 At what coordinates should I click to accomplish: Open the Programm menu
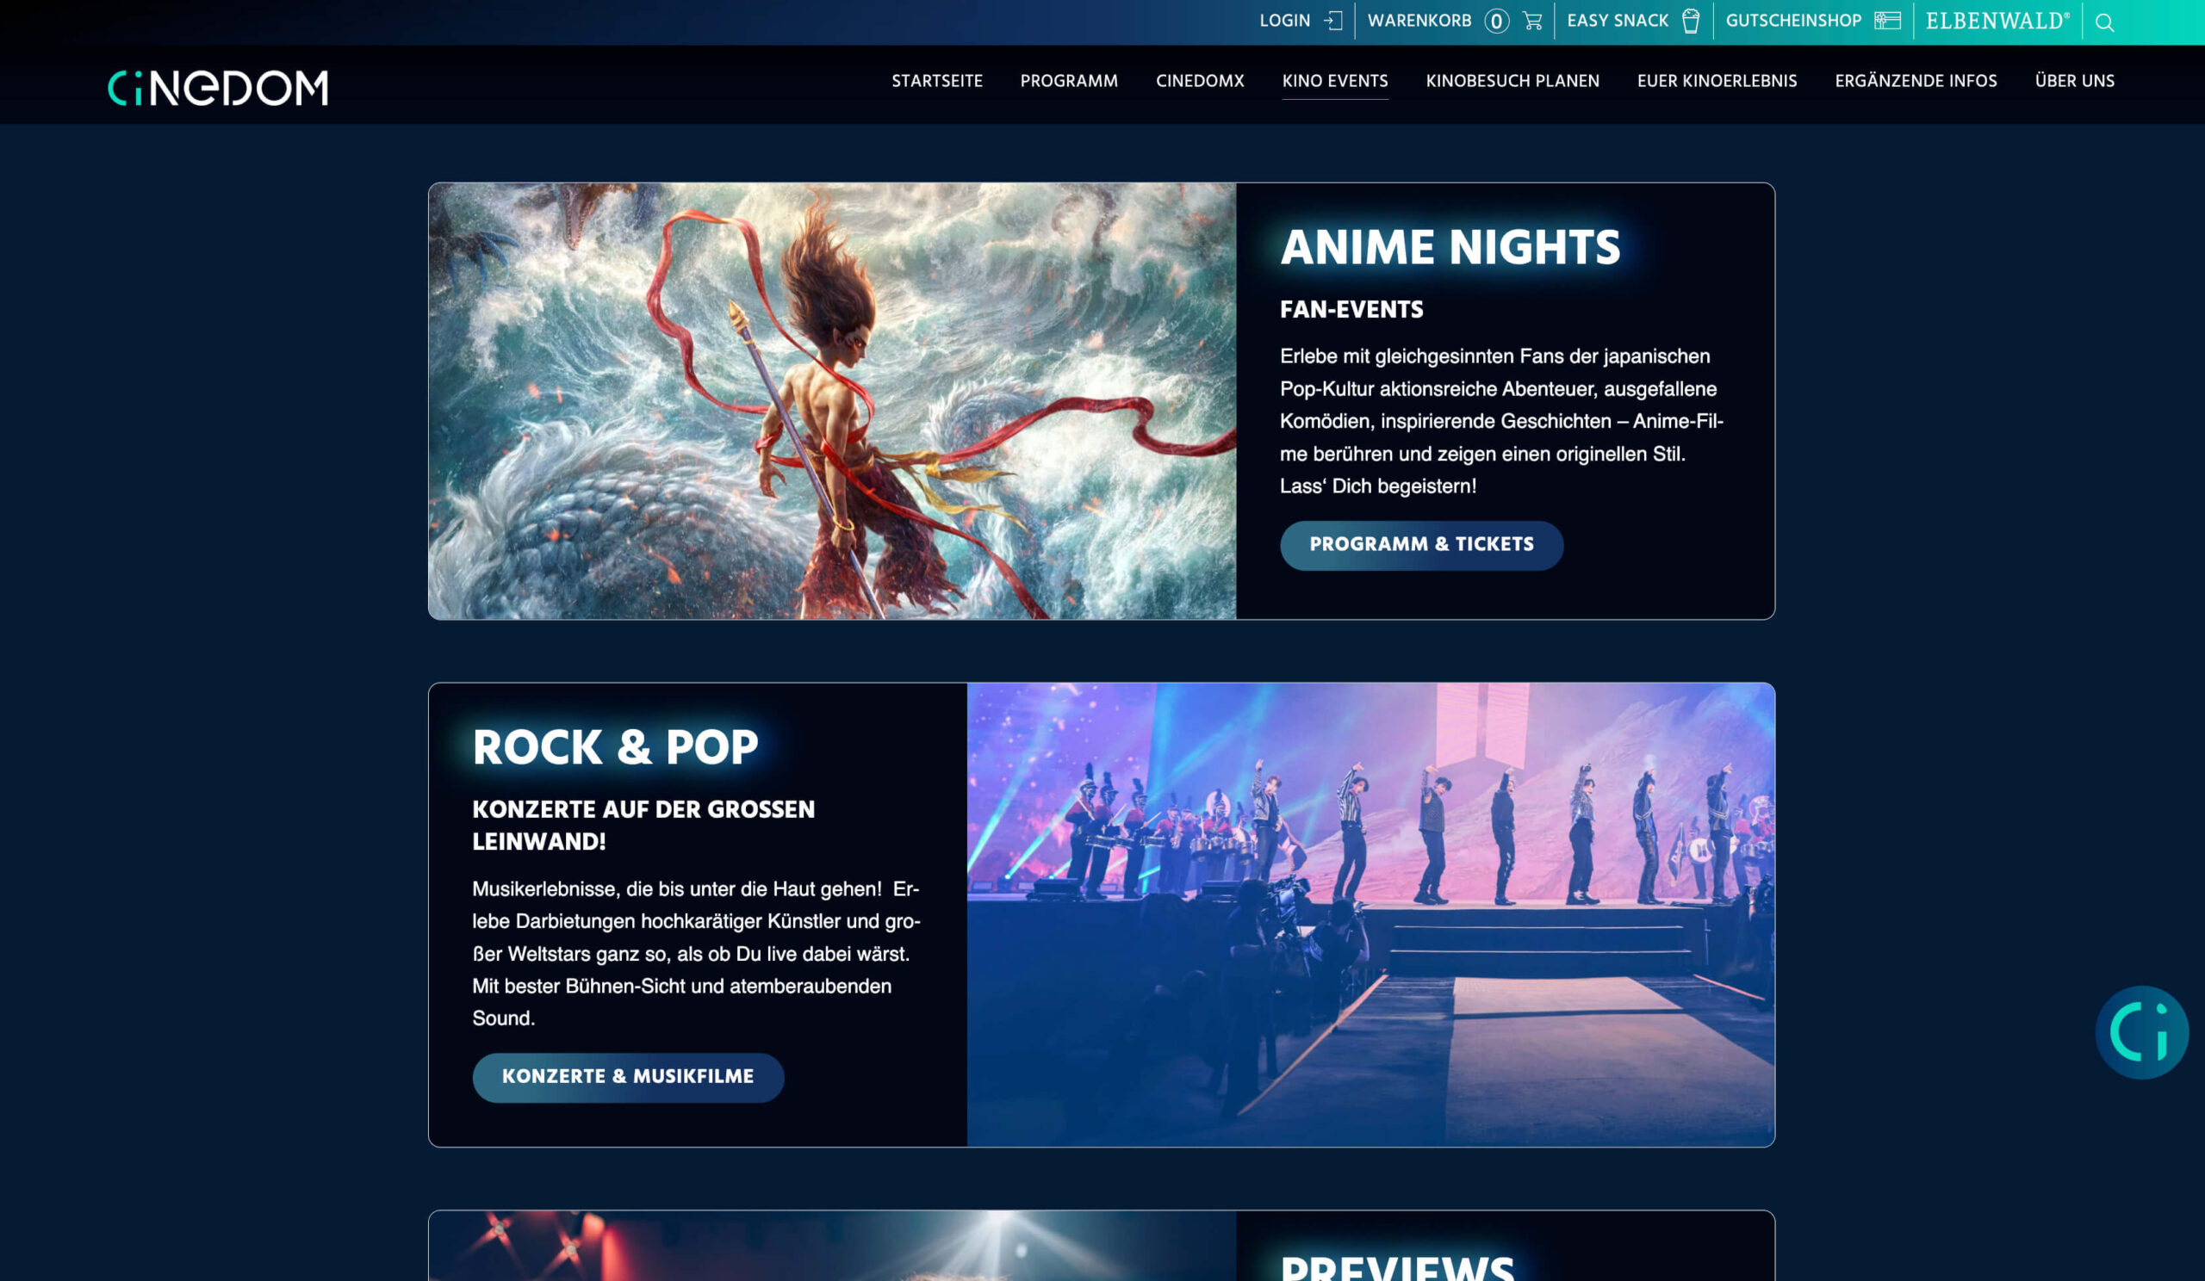click(x=1068, y=81)
